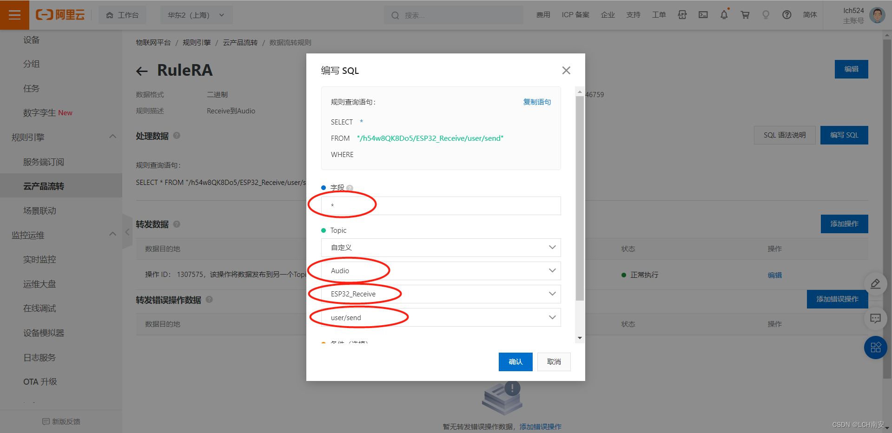The height and width of the screenshot is (433, 892).
Task: Confirm the SQL with 确认
Action: point(515,362)
